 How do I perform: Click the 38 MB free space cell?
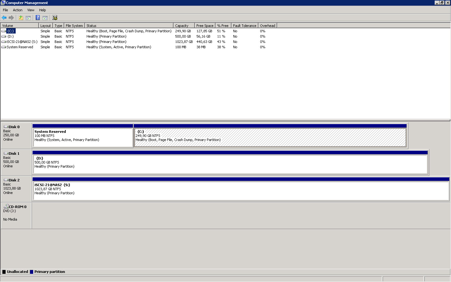point(201,47)
